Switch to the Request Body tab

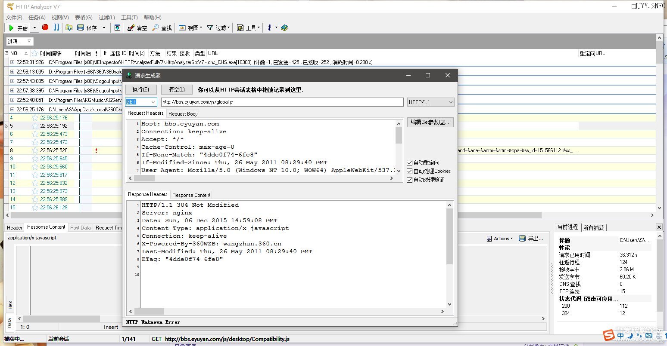(183, 113)
